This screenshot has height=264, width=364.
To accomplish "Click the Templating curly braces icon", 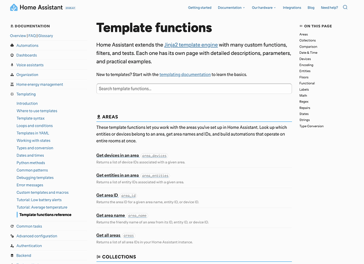I will [12, 94].
